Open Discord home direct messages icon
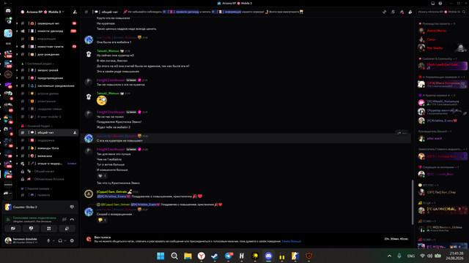The width and height of the screenshot is (469, 263). [x=8, y=11]
